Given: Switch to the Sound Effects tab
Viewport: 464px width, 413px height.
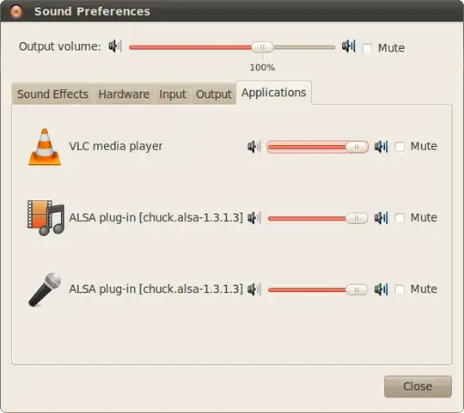Looking at the screenshot, I should (52, 94).
